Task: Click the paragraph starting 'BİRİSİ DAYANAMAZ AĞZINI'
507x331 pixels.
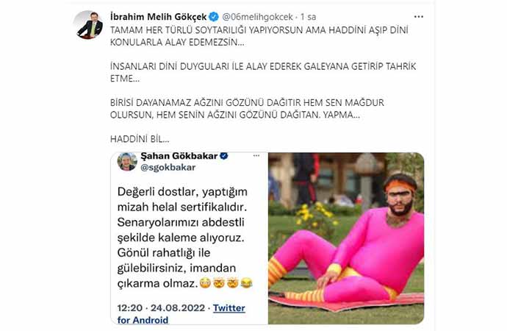Action: [x=247, y=109]
